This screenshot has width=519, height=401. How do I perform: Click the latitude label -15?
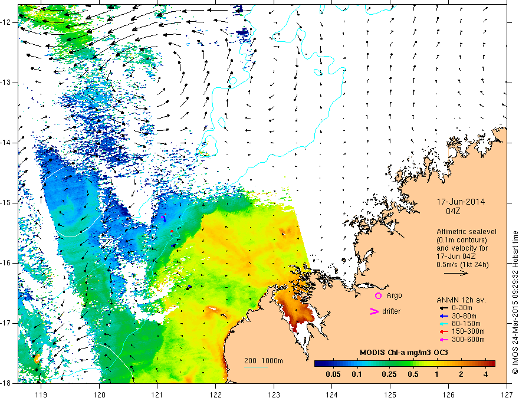(x=6, y=203)
